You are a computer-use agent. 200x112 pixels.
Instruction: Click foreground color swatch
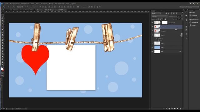(2, 69)
